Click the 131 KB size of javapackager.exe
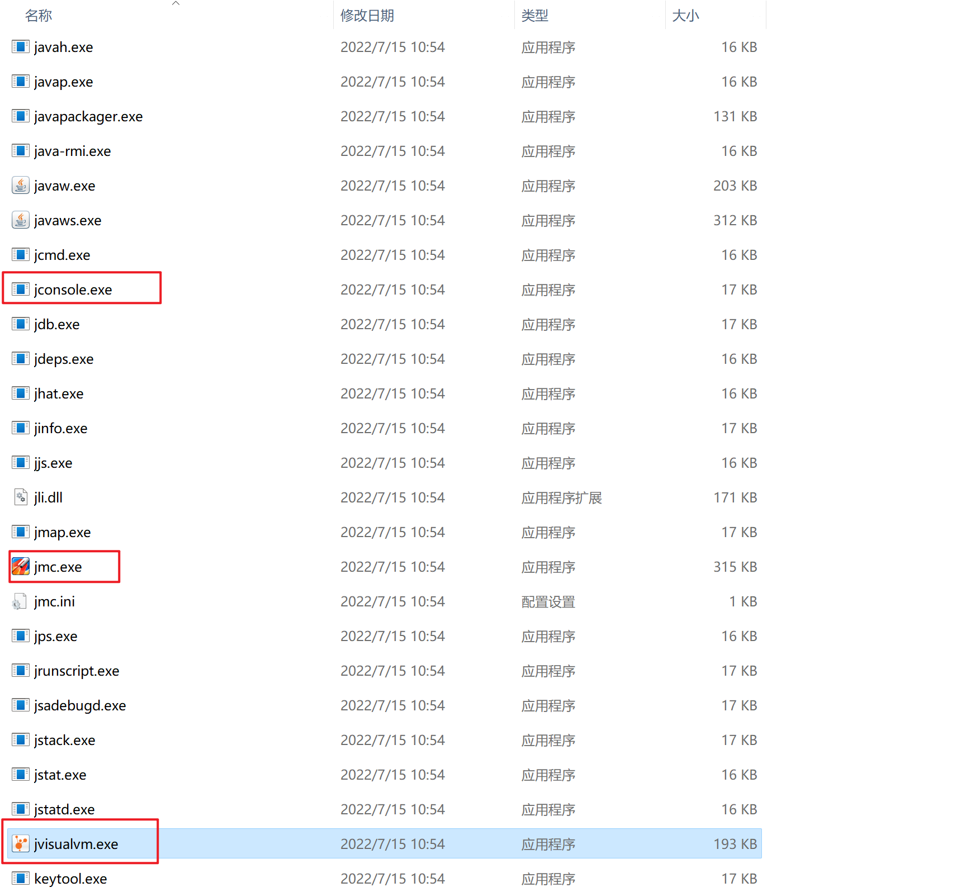Screen dimensions: 971x892 click(735, 116)
